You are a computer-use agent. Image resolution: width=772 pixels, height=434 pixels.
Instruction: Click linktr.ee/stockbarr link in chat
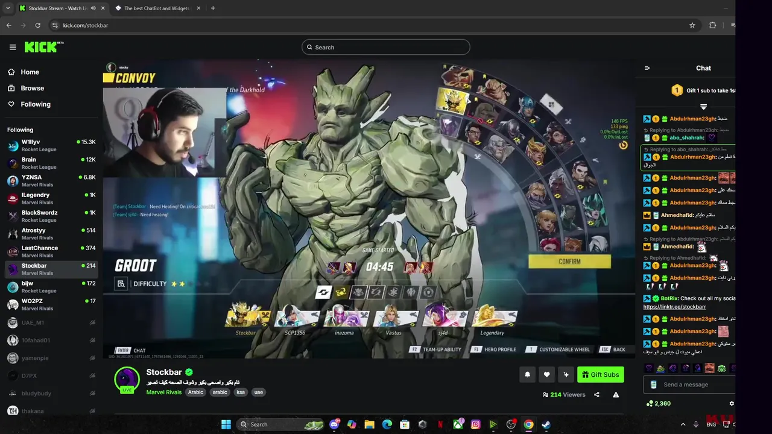675,307
